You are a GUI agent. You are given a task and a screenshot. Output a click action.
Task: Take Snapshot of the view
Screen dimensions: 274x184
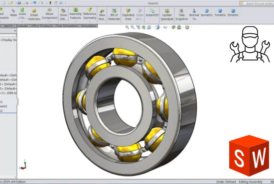pos(181,14)
